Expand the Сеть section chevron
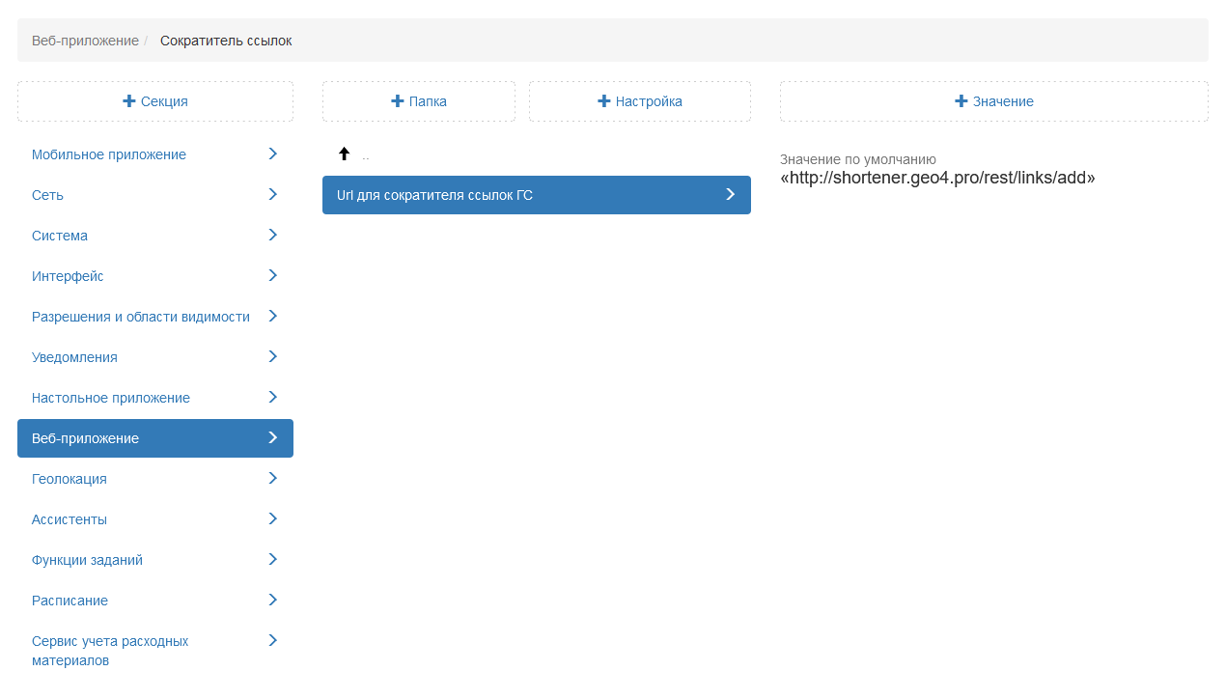1226x699 pixels. click(x=272, y=195)
